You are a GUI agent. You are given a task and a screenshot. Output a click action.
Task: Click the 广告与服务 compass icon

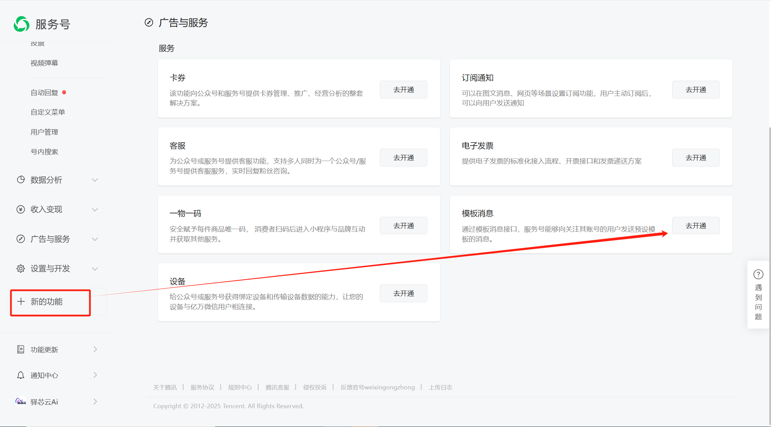(21, 239)
